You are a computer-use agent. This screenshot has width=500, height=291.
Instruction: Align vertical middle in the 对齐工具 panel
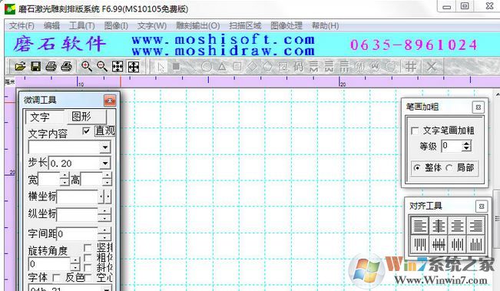coord(439,244)
